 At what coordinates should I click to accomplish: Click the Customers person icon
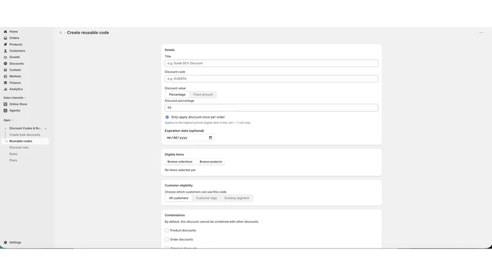[6, 51]
